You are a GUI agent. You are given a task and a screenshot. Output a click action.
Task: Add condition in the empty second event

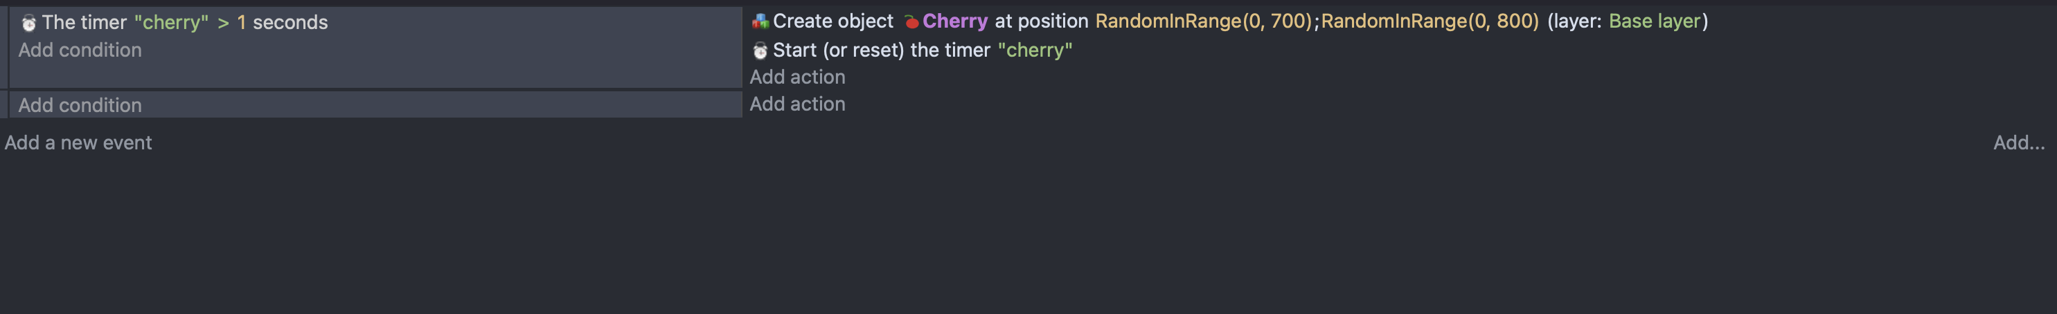(x=80, y=105)
